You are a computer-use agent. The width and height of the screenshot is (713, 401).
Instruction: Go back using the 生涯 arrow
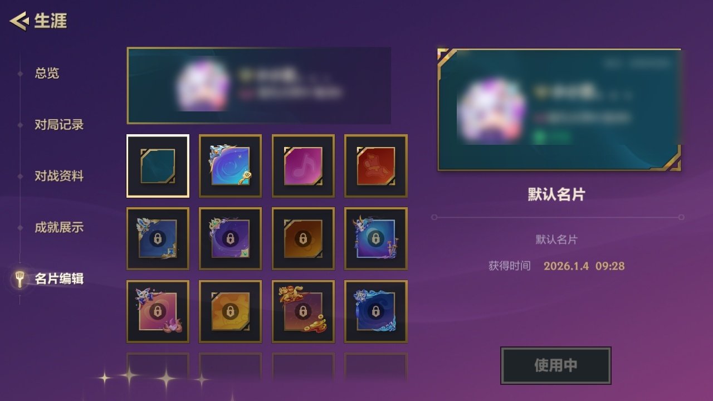18,21
